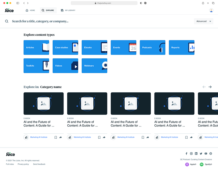
Task: Open the Reports content type tile
Action: pos(182,48)
